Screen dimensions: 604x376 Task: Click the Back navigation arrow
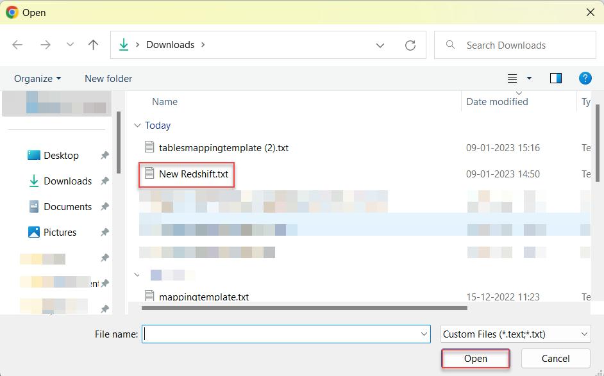tap(17, 44)
